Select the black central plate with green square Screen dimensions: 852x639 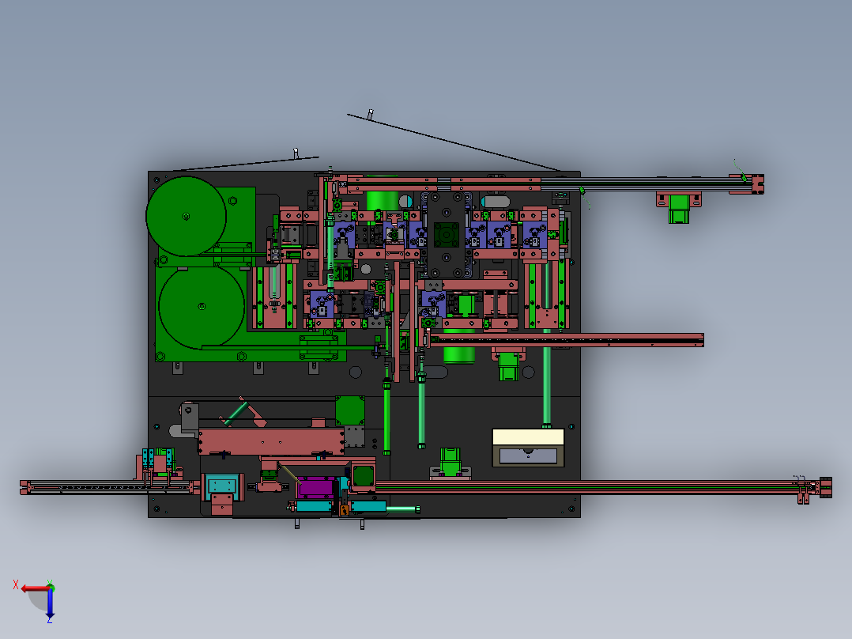pyautogui.click(x=446, y=234)
